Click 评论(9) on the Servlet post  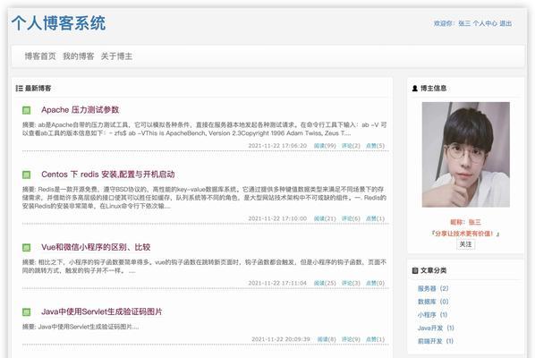[x=351, y=339]
